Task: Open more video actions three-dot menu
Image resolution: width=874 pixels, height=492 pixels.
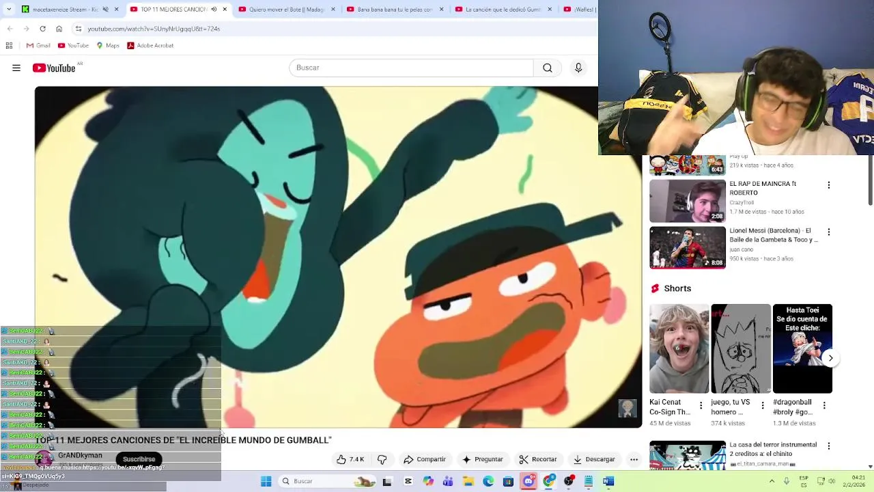Action: pyautogui.click(x=634, y=459)
